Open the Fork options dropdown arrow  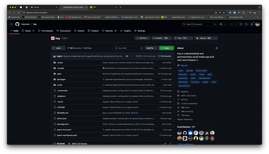(191, 38)
